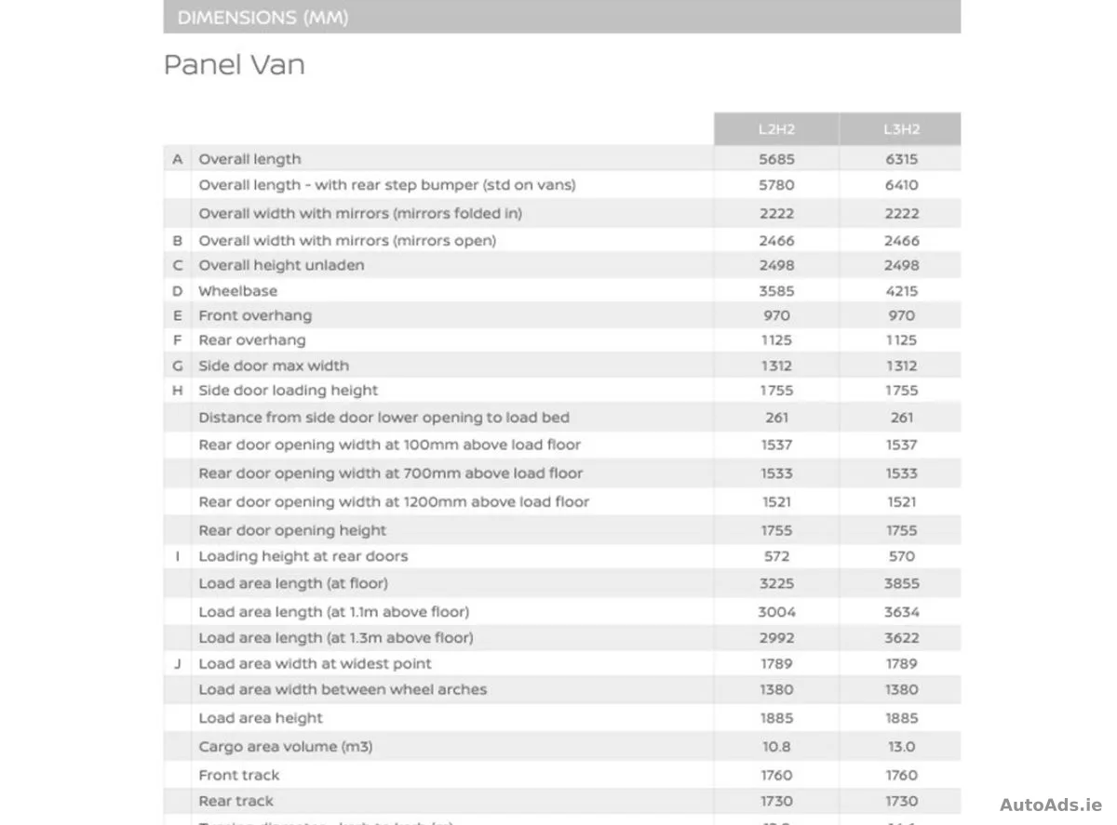Click the Side door max width label
Image resolution: width=1117 pixels, height=825 pixels.
(274, 366)
